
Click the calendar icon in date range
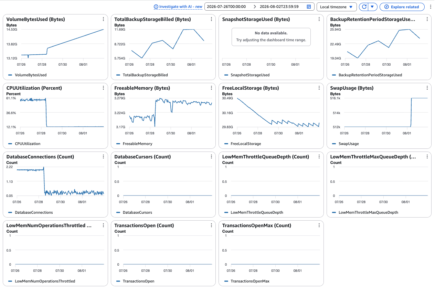[x=309, y=7]
